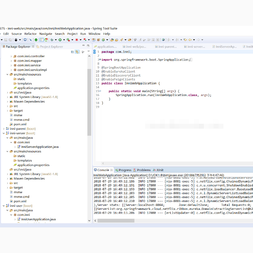Click the Last Edit Location arrow icon
The width and height of the screenshot is (253, 253).
point(185,40)
